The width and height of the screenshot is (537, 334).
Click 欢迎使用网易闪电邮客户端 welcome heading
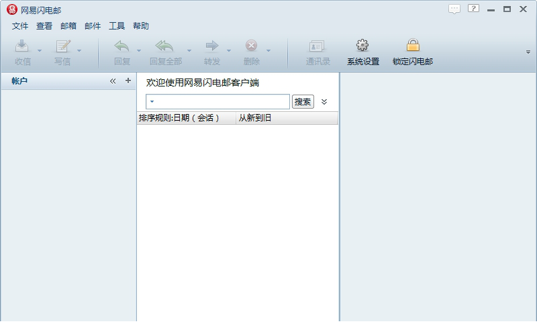click(x=203, y=82)
